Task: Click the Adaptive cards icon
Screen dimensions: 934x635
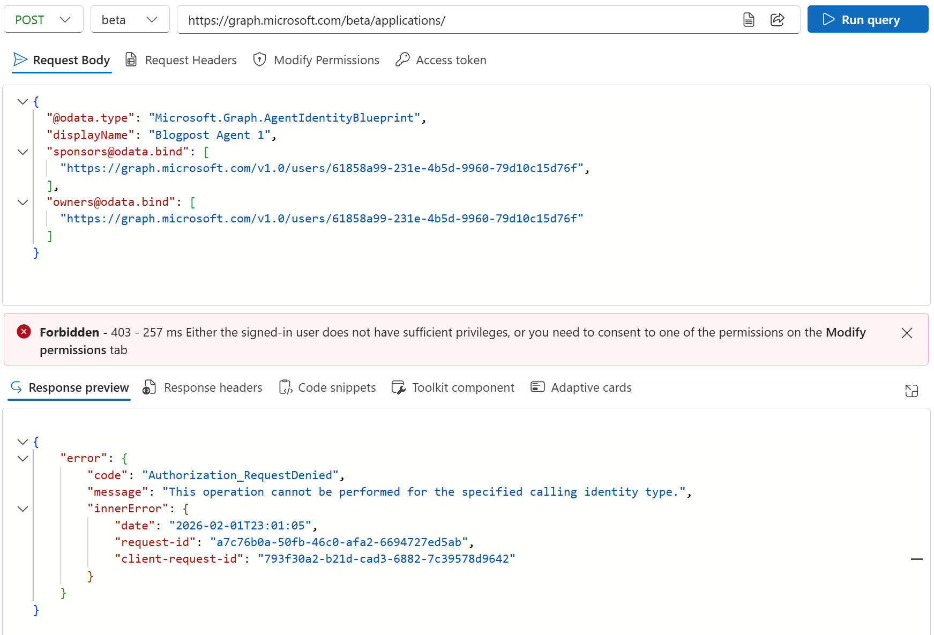Action: (x=537, y=387)
